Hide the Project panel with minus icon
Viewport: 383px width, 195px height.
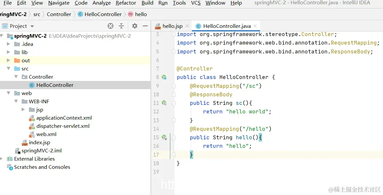pos(145,26)
